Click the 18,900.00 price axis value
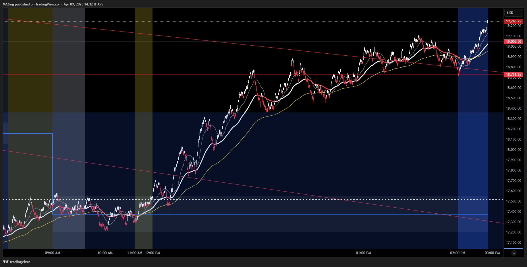 pos(514,57)
